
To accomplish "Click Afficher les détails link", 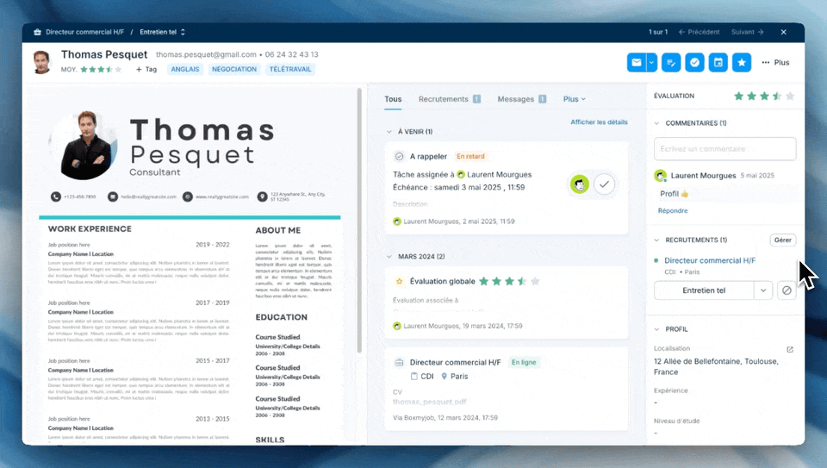I will [600, 122].
